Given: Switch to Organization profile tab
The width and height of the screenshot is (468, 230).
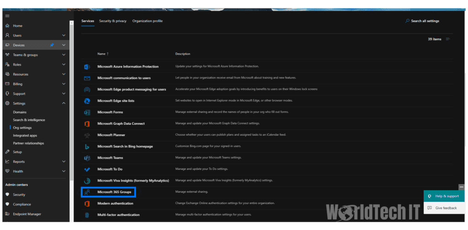Looking at the screenshot, I should point(148,21).
